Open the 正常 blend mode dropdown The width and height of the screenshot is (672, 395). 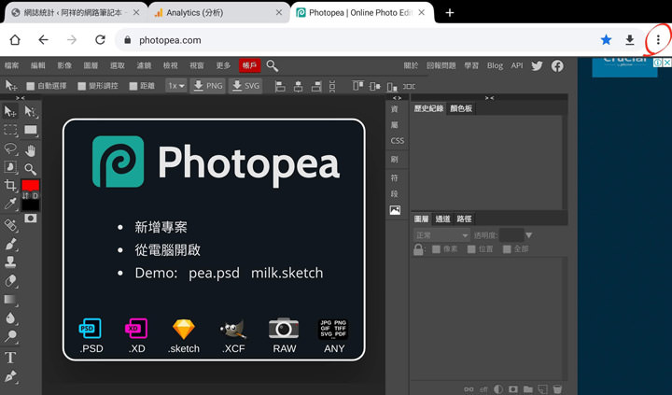click(x=441, y=235)
